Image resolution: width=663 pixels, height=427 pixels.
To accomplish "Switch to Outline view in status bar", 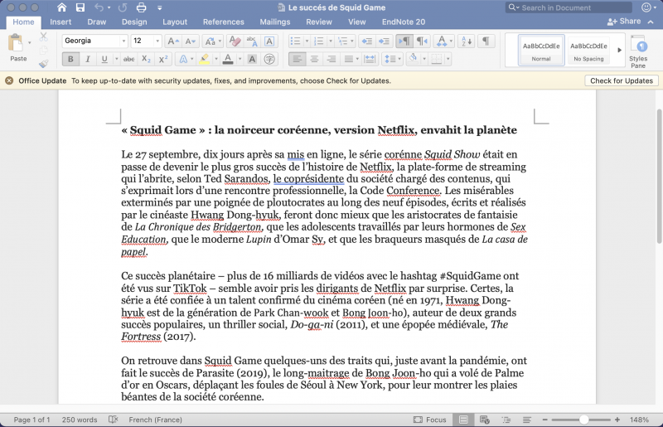I will click(506, 420).
